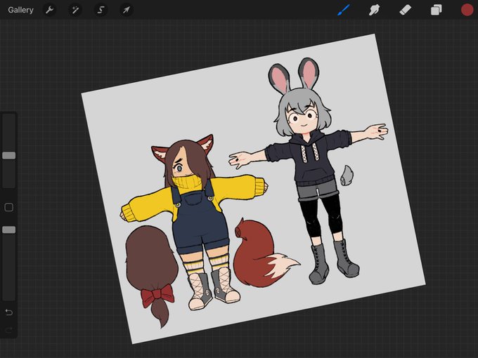The width and height of the screenshot is (478, 358).
Task: Select the Selection S-shaped tool
Action: click(x=101, y=10)
